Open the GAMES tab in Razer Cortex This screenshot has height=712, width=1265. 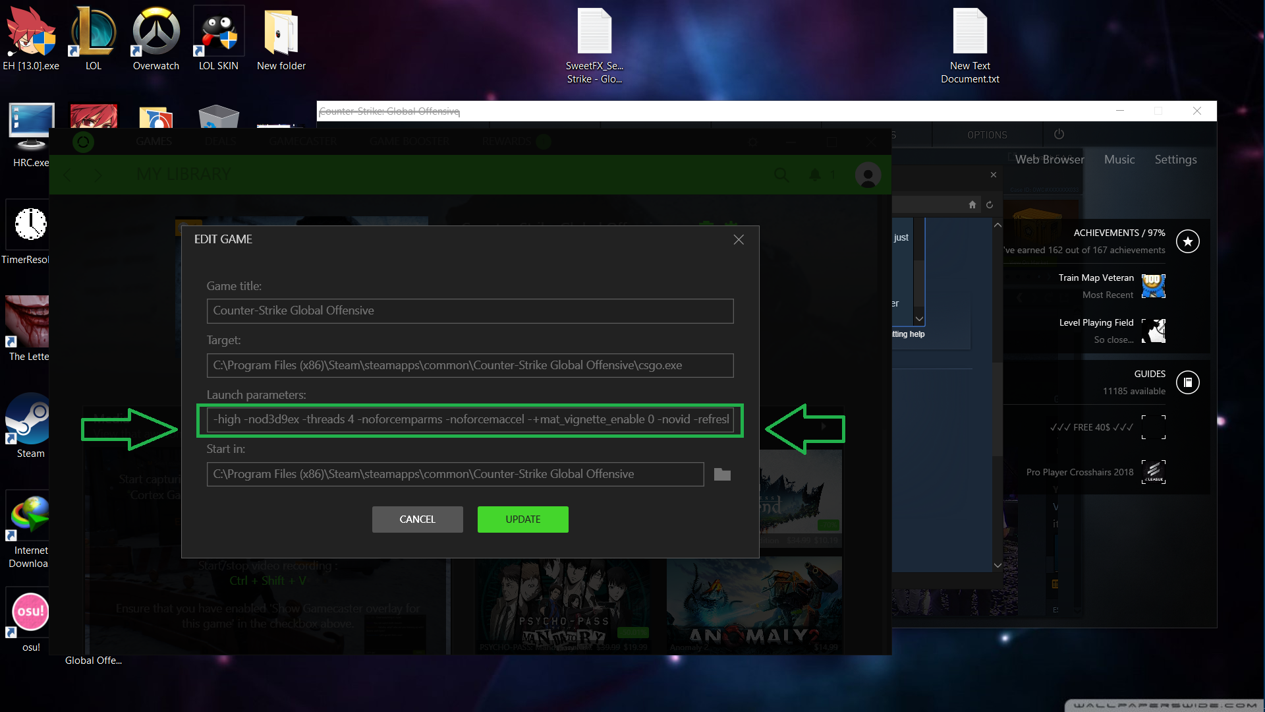click(x=154, y=142)
